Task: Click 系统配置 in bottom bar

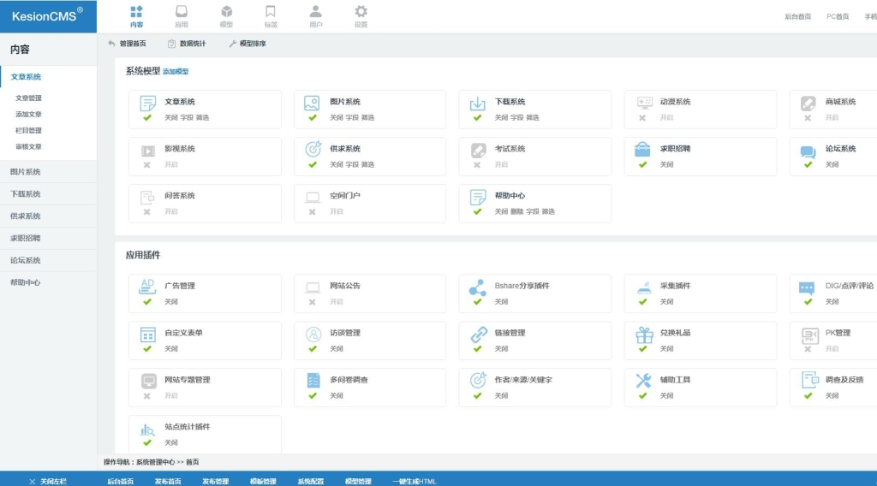Action: pos(310,481)
